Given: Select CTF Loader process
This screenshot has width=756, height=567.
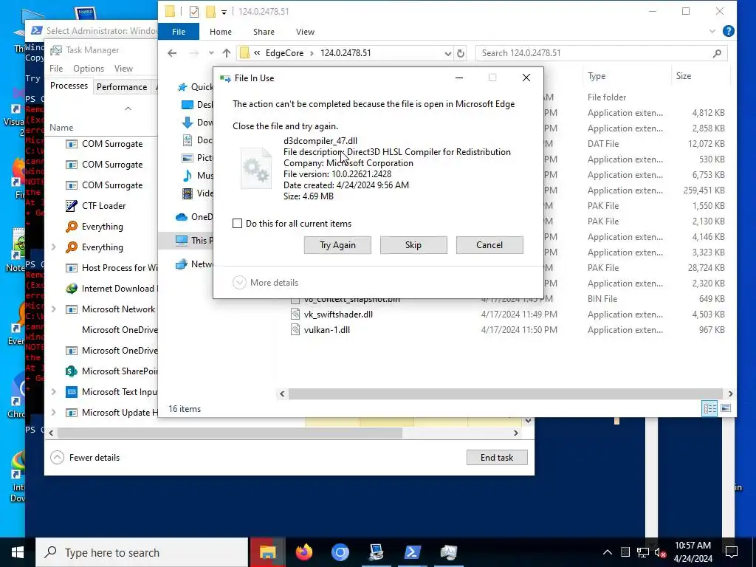Looking at the screenshot, I should pos(103,206).
